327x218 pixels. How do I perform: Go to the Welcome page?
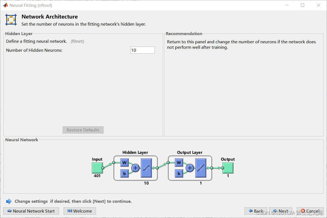click(x=80, y=211)
